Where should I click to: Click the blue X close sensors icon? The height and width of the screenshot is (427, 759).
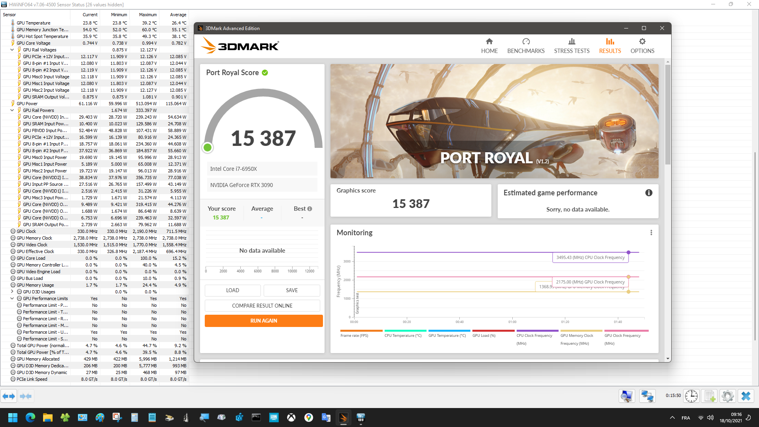point(746,396)
